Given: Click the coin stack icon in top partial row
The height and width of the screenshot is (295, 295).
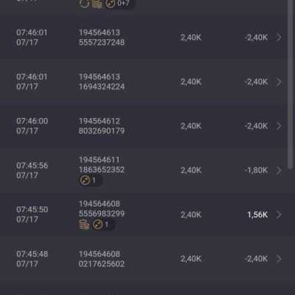Looking at the screenshot, I should [x=97, y=4].
